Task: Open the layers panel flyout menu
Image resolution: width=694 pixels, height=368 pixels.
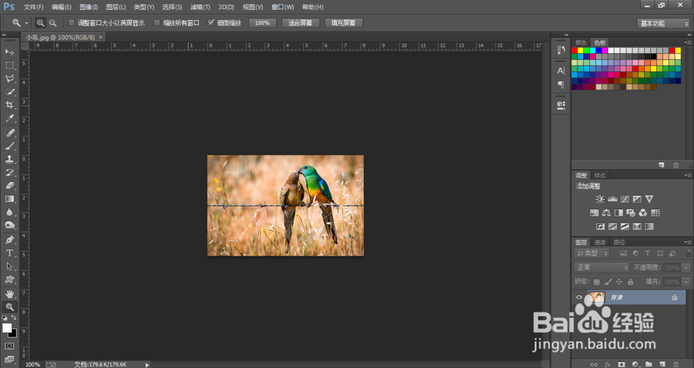Action: pos(688,242)
